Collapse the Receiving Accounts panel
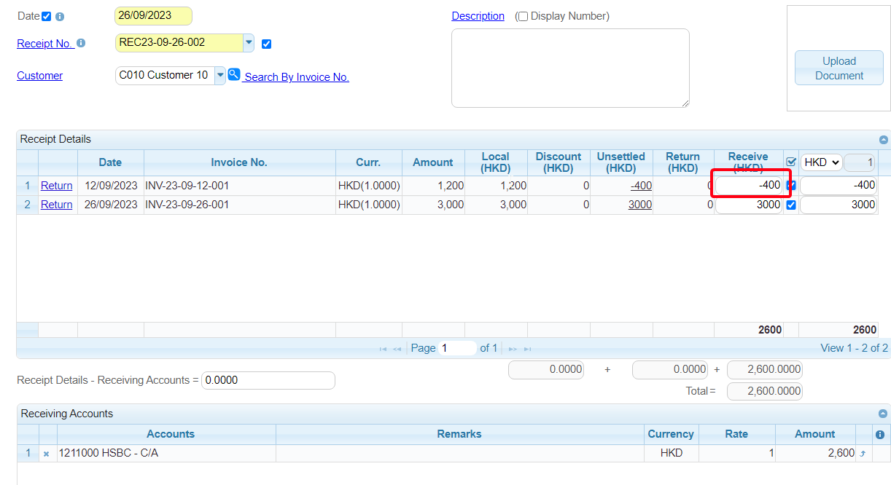Screen dimensions: 891x485 (883, 414)
